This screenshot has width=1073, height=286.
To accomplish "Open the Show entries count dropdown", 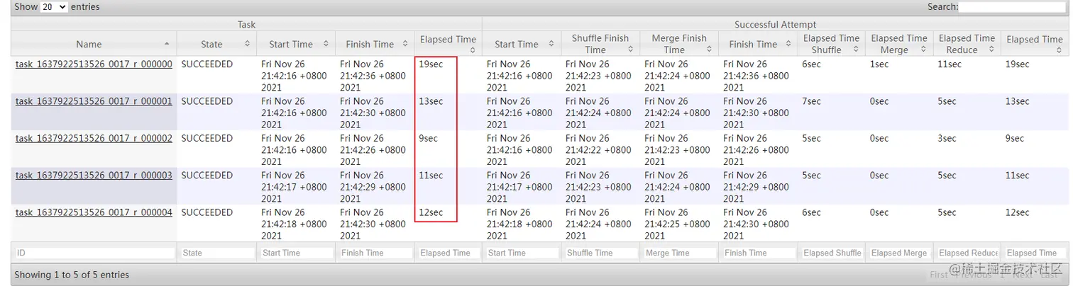I will (x=54, y=6).
